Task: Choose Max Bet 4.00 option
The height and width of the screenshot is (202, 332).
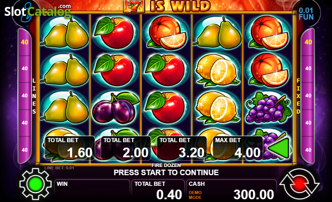Action: click(x=238, y=148)
